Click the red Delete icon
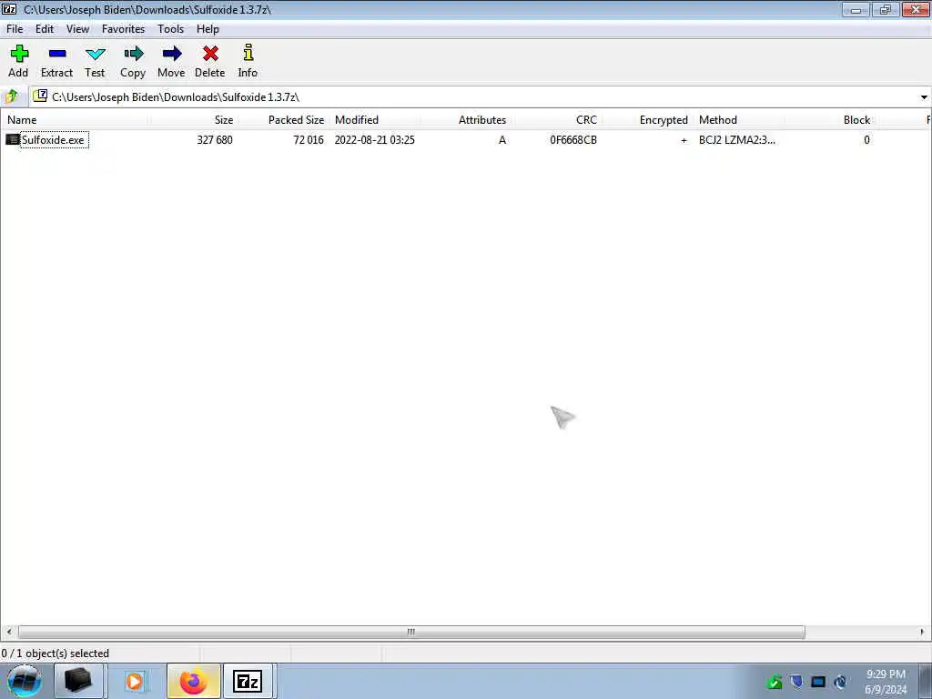 pos(210,54)
